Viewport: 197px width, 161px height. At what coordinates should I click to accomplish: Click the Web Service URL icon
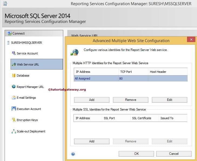(x=14, y=64)
